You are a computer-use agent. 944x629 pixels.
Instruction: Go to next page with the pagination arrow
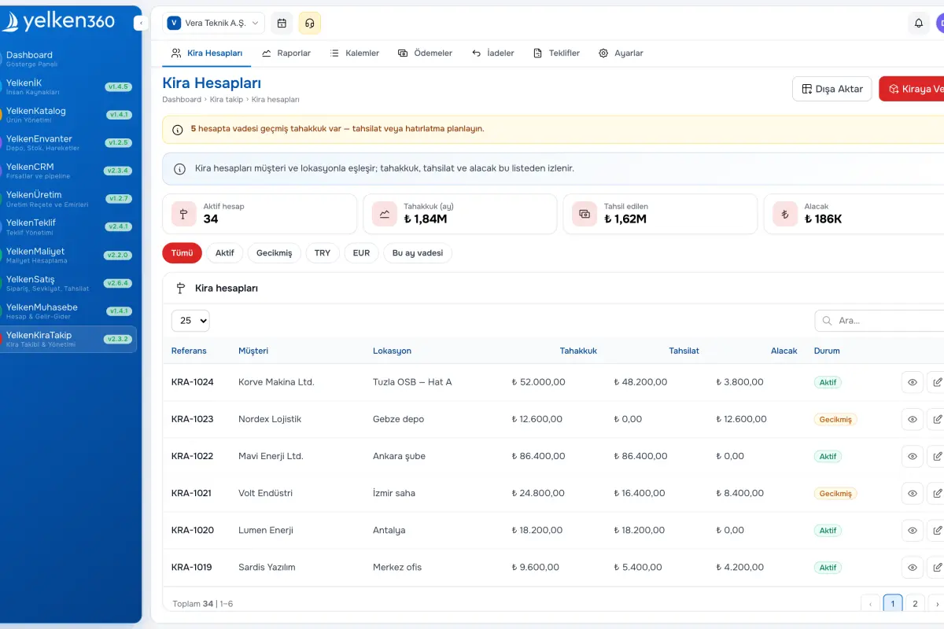[936, 604]
